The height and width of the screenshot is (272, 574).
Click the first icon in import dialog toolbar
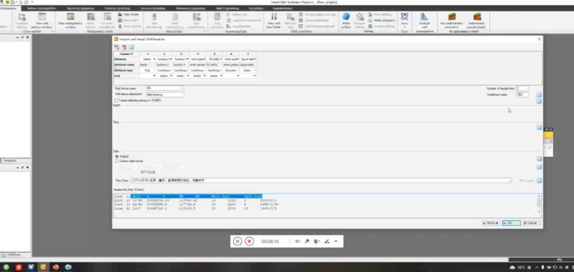point(117,47)
